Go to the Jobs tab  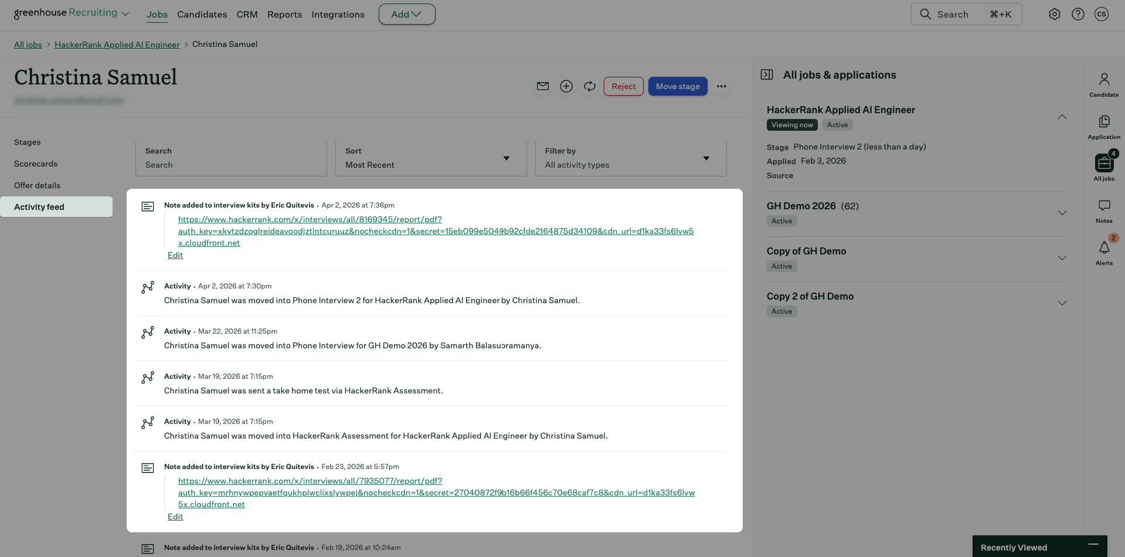(157, 15)
